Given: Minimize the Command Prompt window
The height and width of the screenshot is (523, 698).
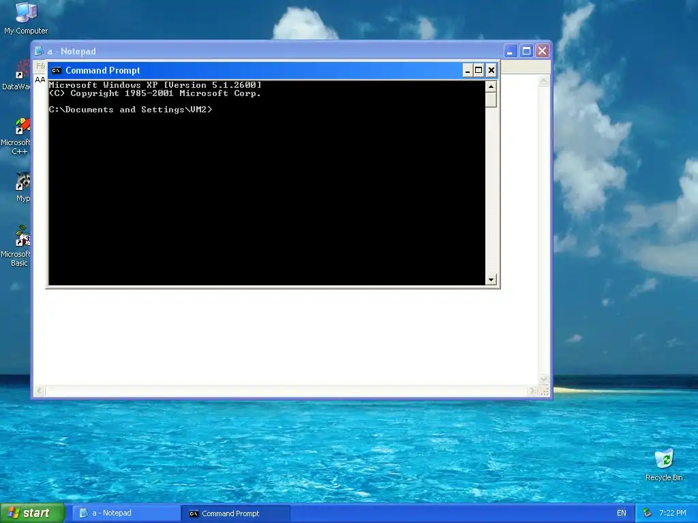Looking at the screenshot, I should click(468, 70).
